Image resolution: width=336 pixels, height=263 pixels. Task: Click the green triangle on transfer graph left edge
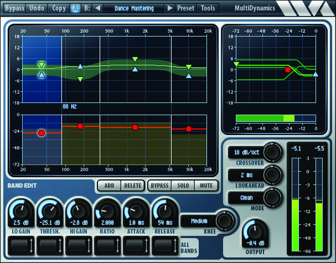click(x=236, y=64)
